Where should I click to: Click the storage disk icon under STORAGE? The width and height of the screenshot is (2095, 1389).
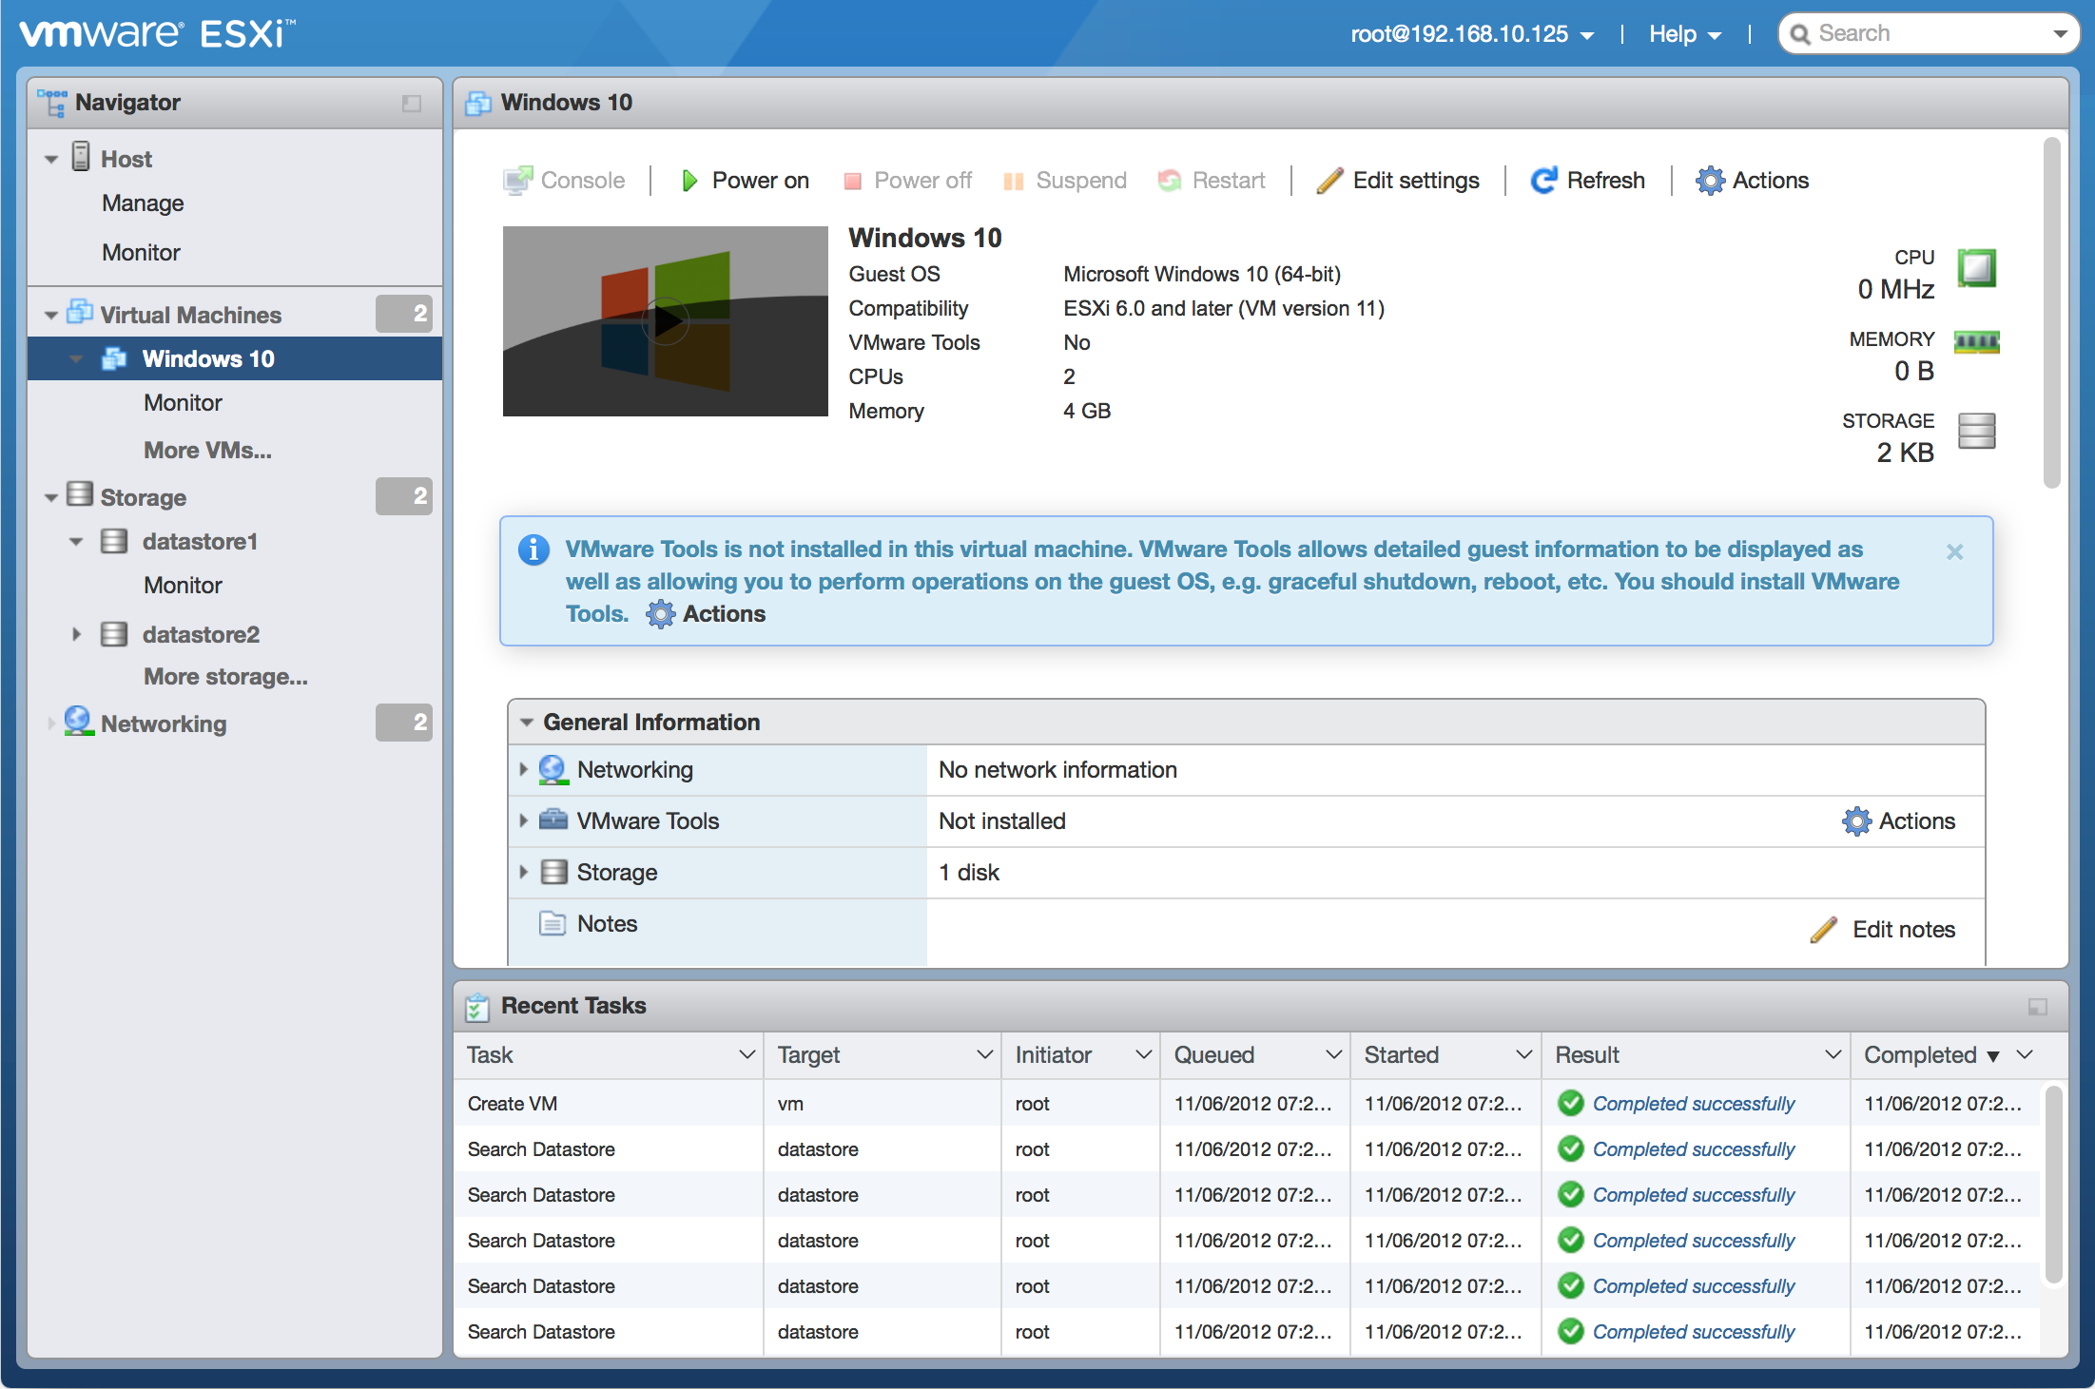pyautogui.click(x=1977, y=431)
